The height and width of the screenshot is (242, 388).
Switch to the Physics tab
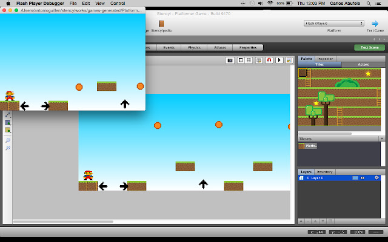tap(194, 47)
